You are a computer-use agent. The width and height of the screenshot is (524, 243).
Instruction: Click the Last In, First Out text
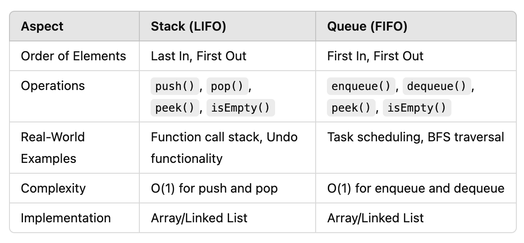[198, 56]
